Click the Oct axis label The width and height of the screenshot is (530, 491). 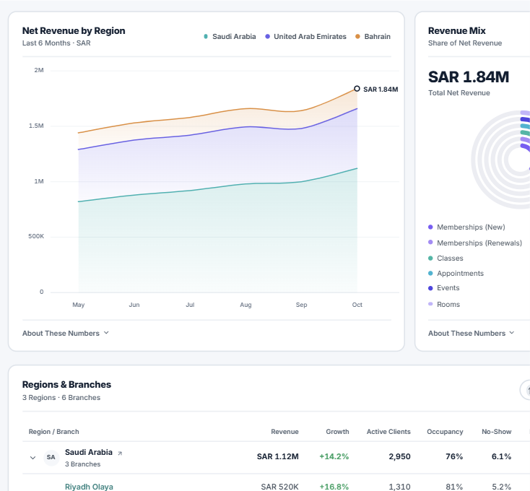click(357, 305)
